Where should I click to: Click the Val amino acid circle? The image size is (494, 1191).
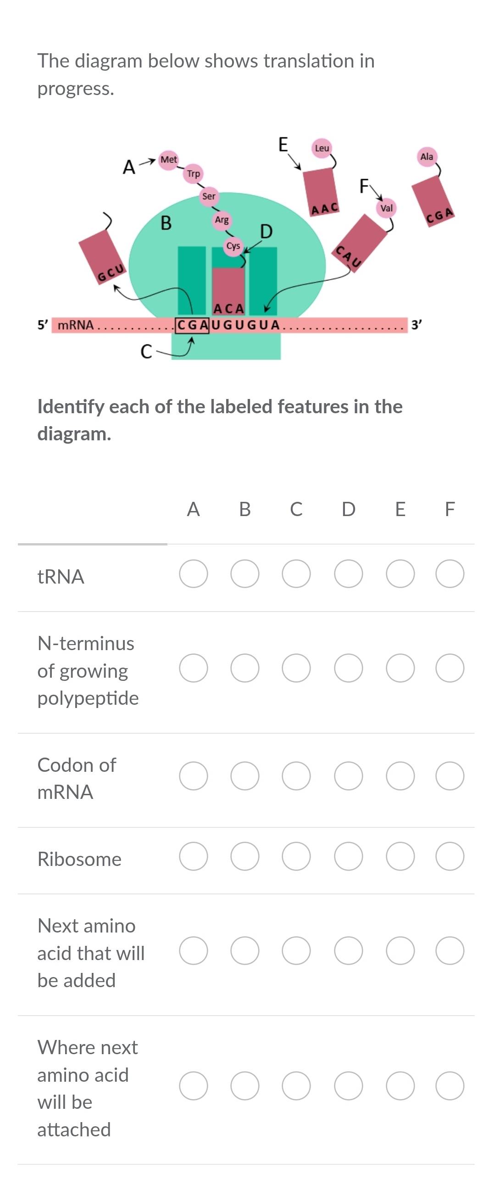pos(386,208)
